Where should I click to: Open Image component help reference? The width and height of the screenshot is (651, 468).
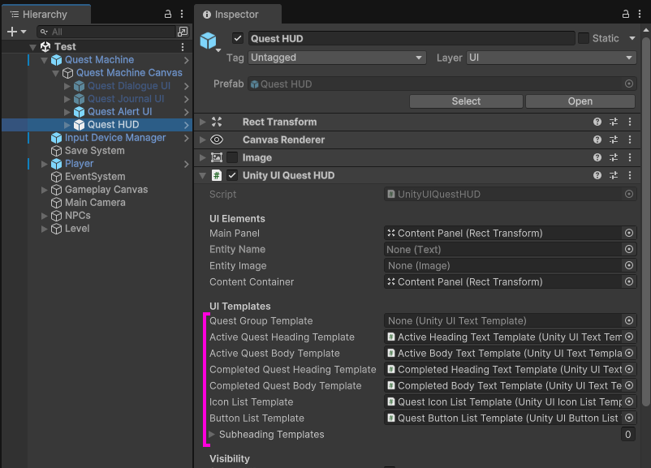click(597, 157)
